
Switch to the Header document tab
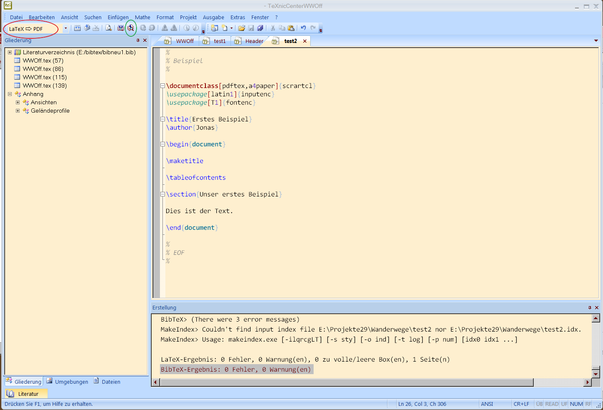[x=254, y=41]
